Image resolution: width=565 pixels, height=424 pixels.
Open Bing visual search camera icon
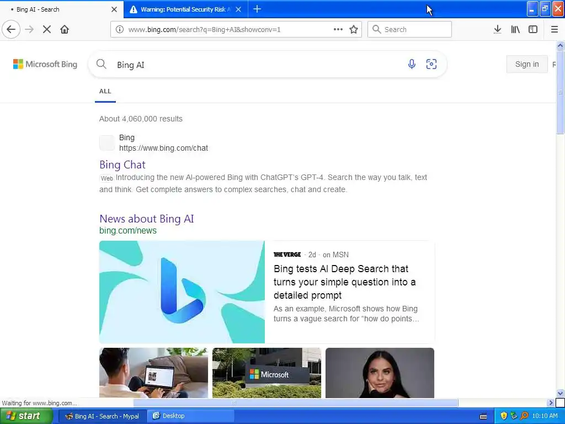pyautogui.click(x=431, y=64)
